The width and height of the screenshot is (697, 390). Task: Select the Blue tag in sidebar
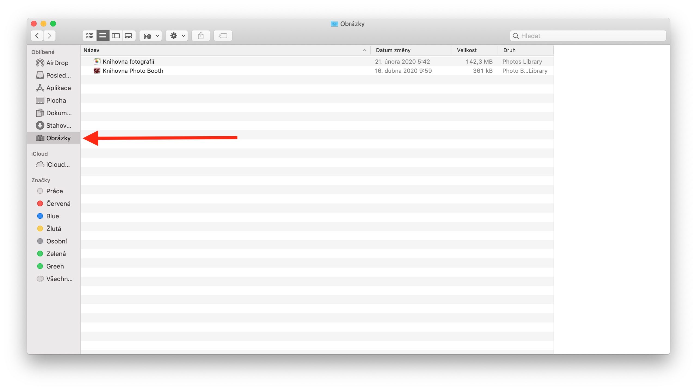[x=52, y=216]
